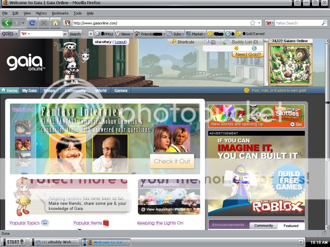This screenshot has height=247, width=330.
Task: Switch announcements to the Featured tab
Action: click(x=291, y=225)
